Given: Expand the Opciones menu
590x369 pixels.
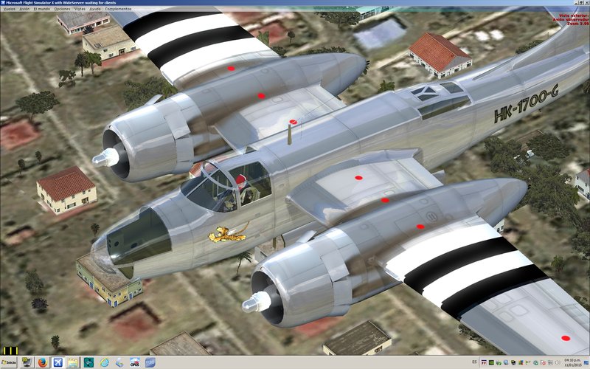Looking at the screenshot, I should [x=63, y=10].
